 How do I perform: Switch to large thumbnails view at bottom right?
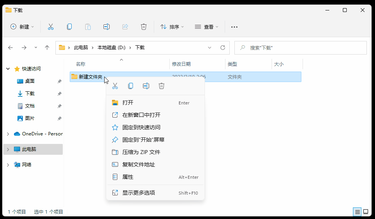[366, 212]
